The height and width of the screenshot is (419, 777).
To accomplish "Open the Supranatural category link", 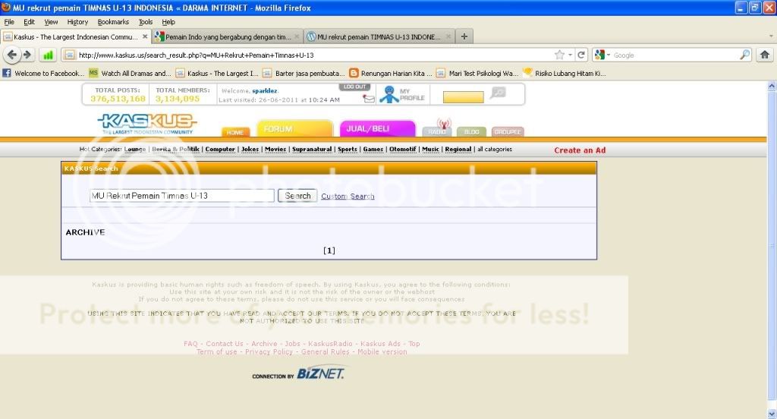I will point(312,150).
